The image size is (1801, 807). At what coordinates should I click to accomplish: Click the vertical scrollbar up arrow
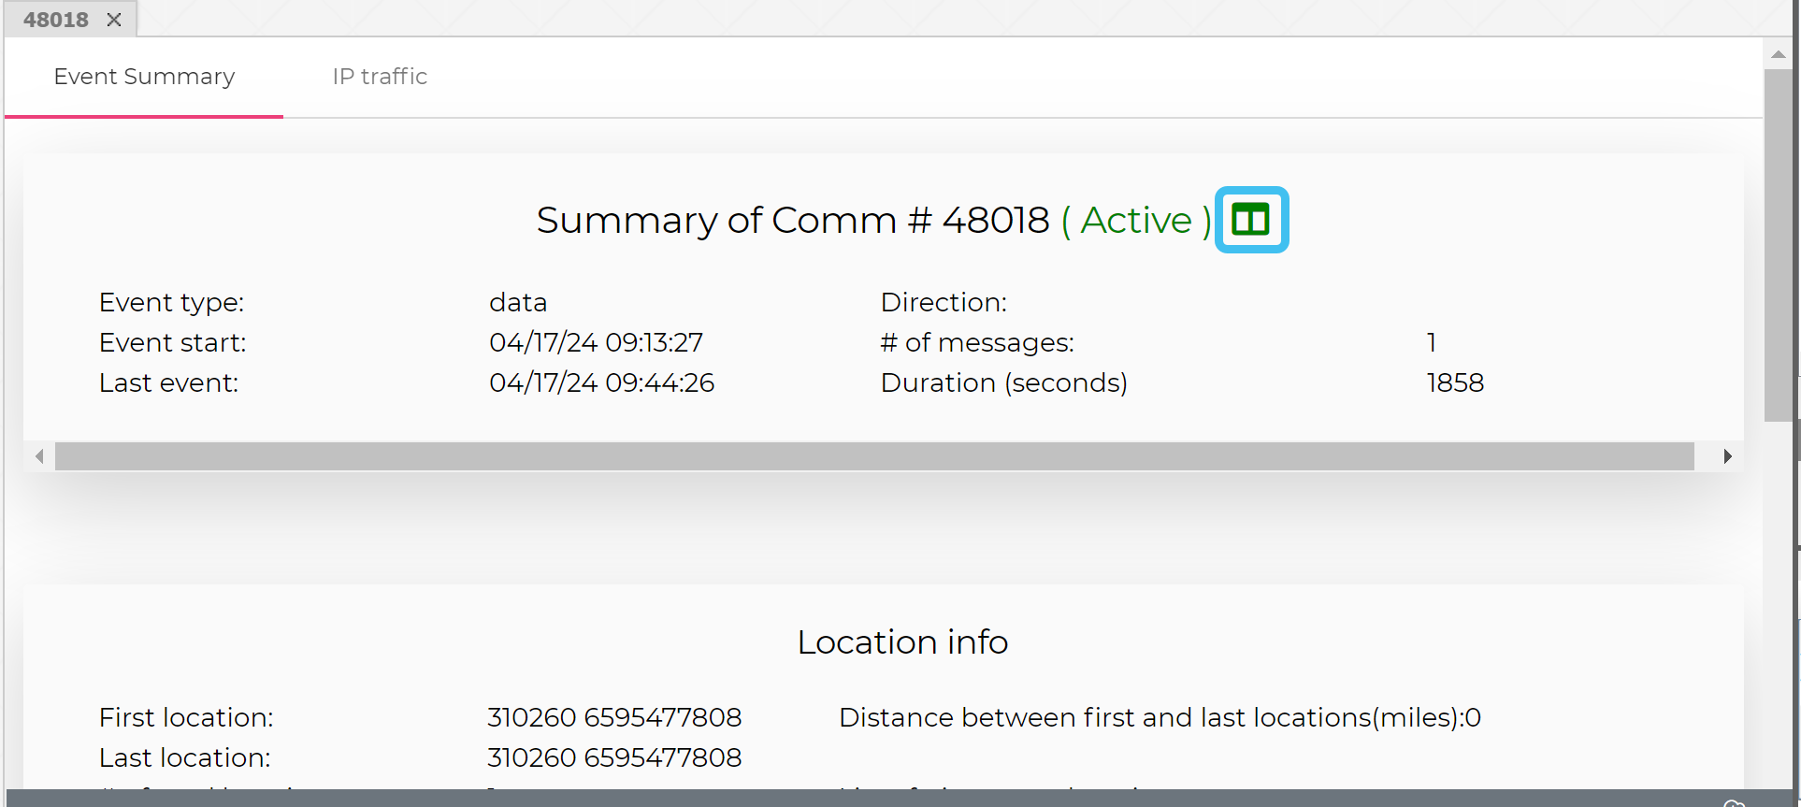coord(1779,54)
